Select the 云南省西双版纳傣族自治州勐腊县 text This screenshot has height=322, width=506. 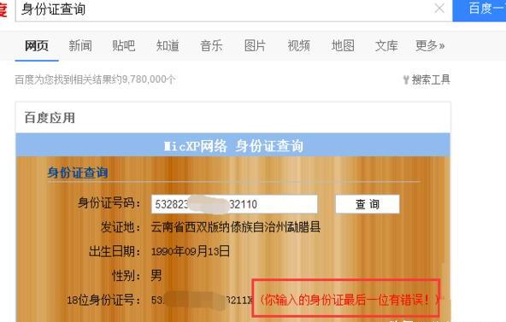pos(236,227)
